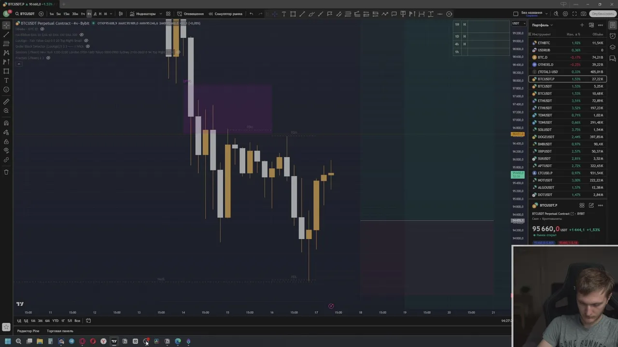The height and width of the screenshot is (347, 618).
Task: Expand favorite indicators dropdown arrow
Action: pyautogui.click(x=160, y=13)
